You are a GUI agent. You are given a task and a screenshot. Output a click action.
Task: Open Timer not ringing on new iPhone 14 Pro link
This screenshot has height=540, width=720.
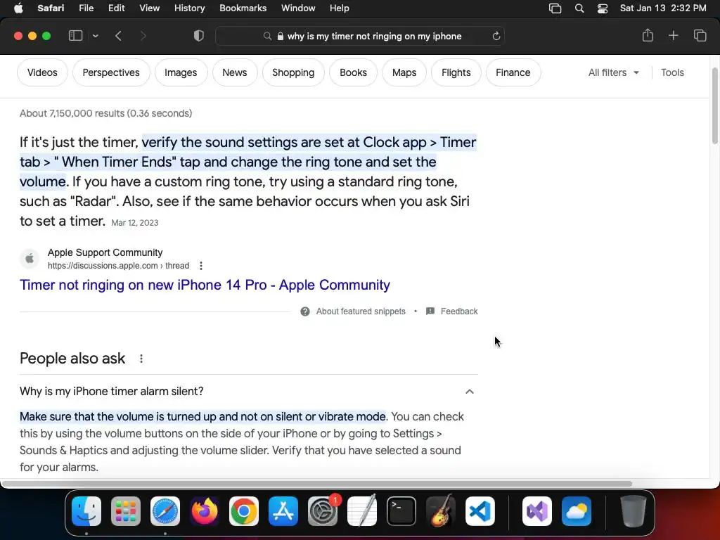coord(205,285)
